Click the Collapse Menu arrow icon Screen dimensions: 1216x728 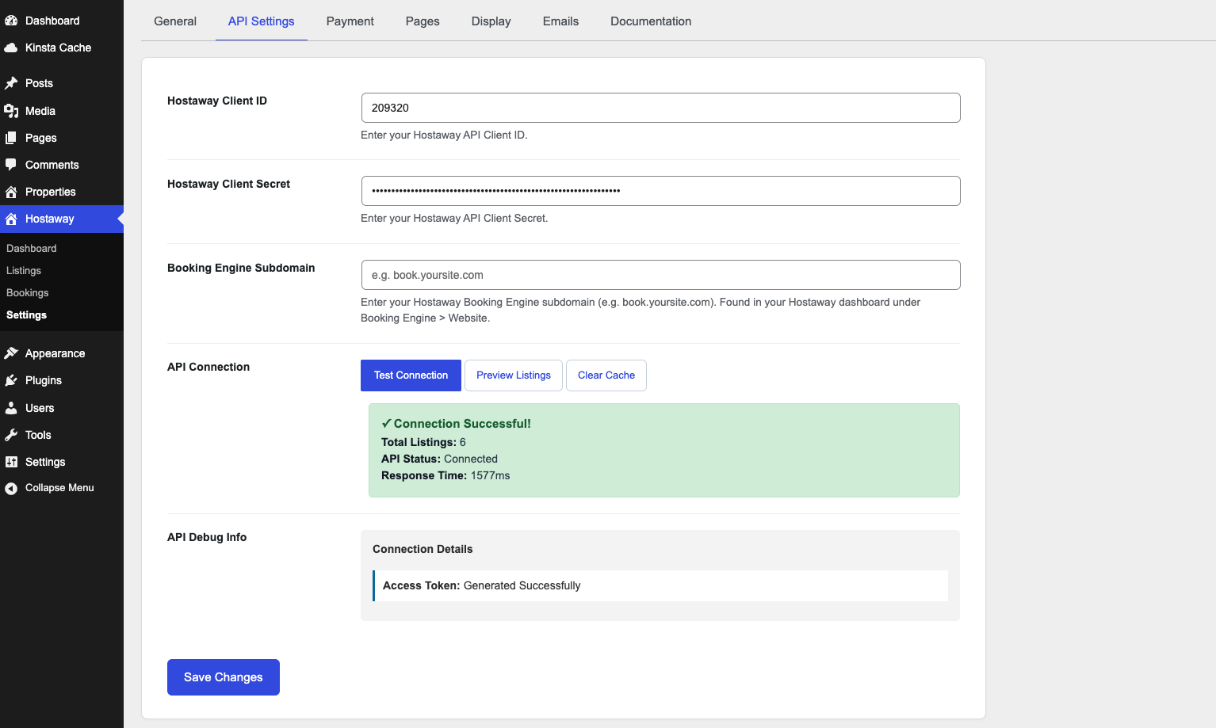coord(11,488)
